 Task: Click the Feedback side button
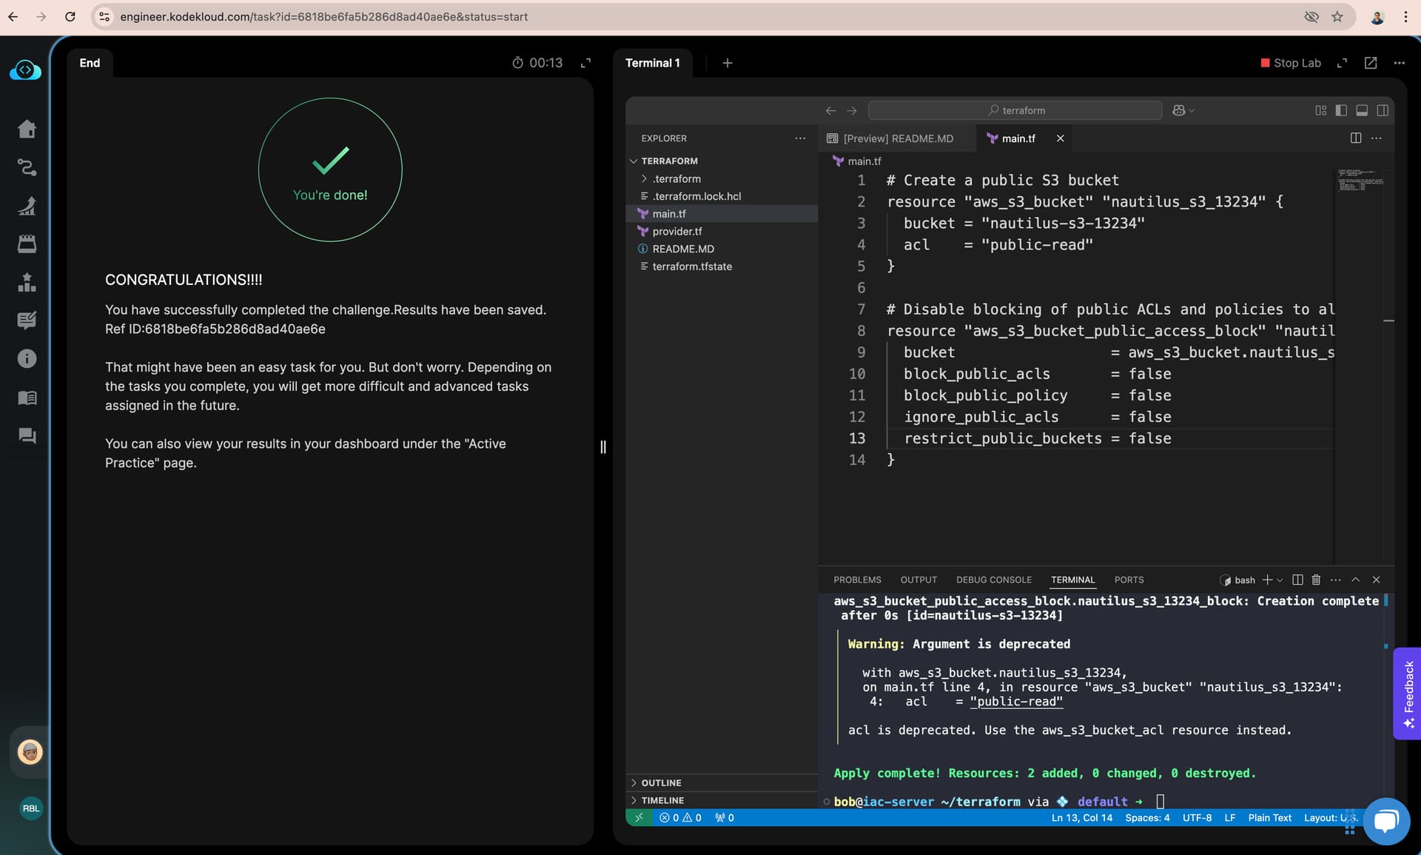[1408, 693]
